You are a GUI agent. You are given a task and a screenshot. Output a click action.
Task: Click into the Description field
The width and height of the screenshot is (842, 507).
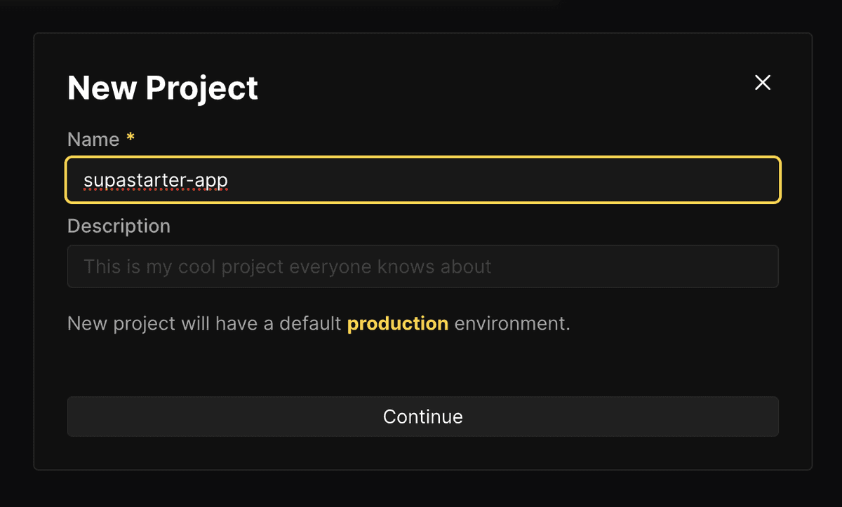click(x=422, y=266)
